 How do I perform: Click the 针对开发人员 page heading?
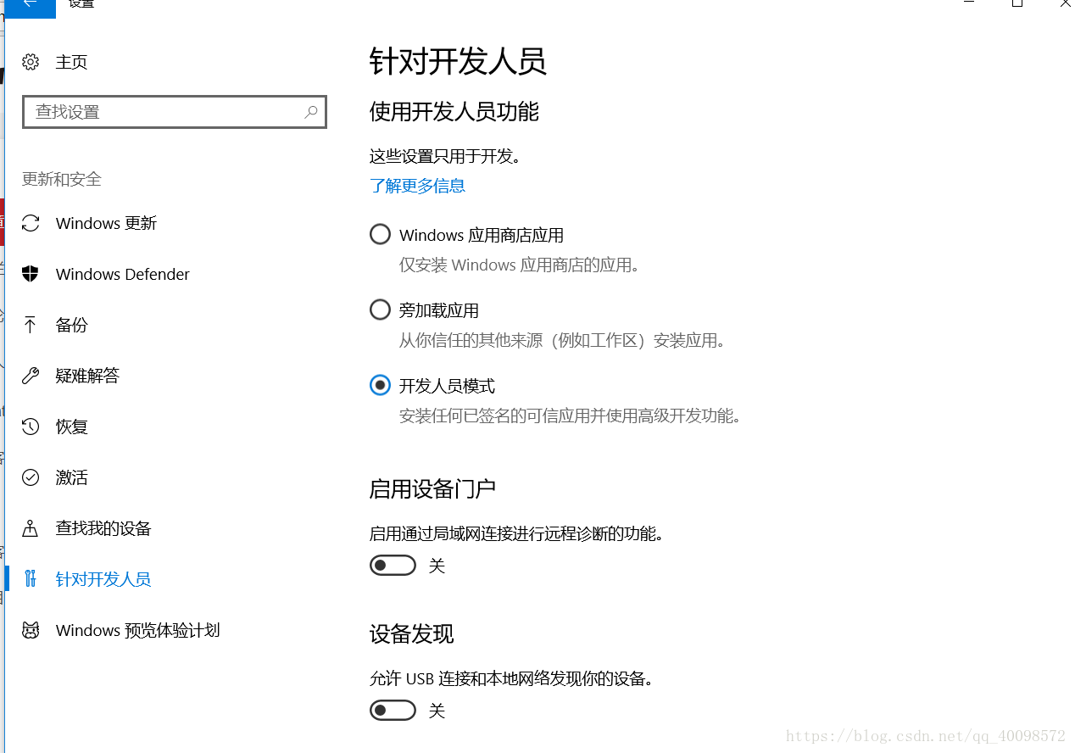[458, 62]
